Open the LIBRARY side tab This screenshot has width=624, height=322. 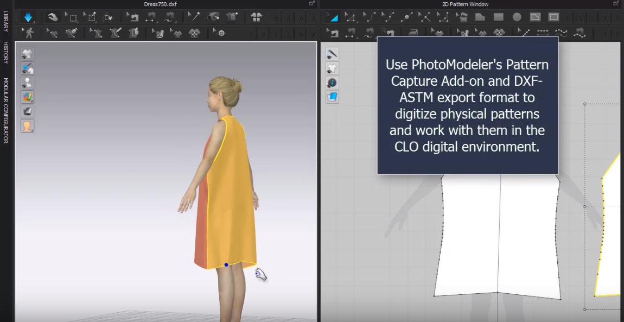click(5, 21)
